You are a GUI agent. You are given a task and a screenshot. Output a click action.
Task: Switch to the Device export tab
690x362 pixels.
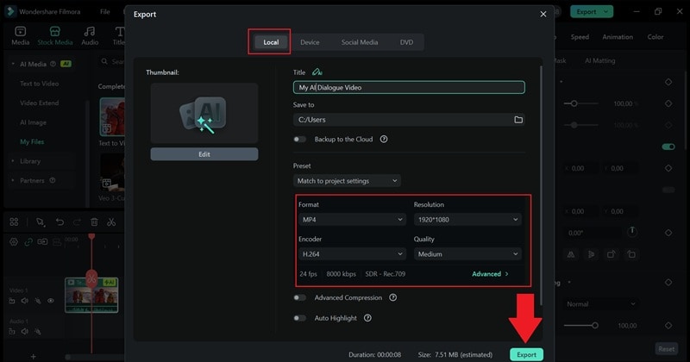(310, 42)
